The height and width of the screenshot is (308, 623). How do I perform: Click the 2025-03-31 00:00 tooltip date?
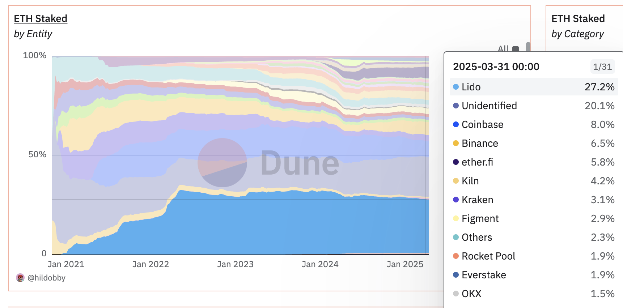(496, 67)
